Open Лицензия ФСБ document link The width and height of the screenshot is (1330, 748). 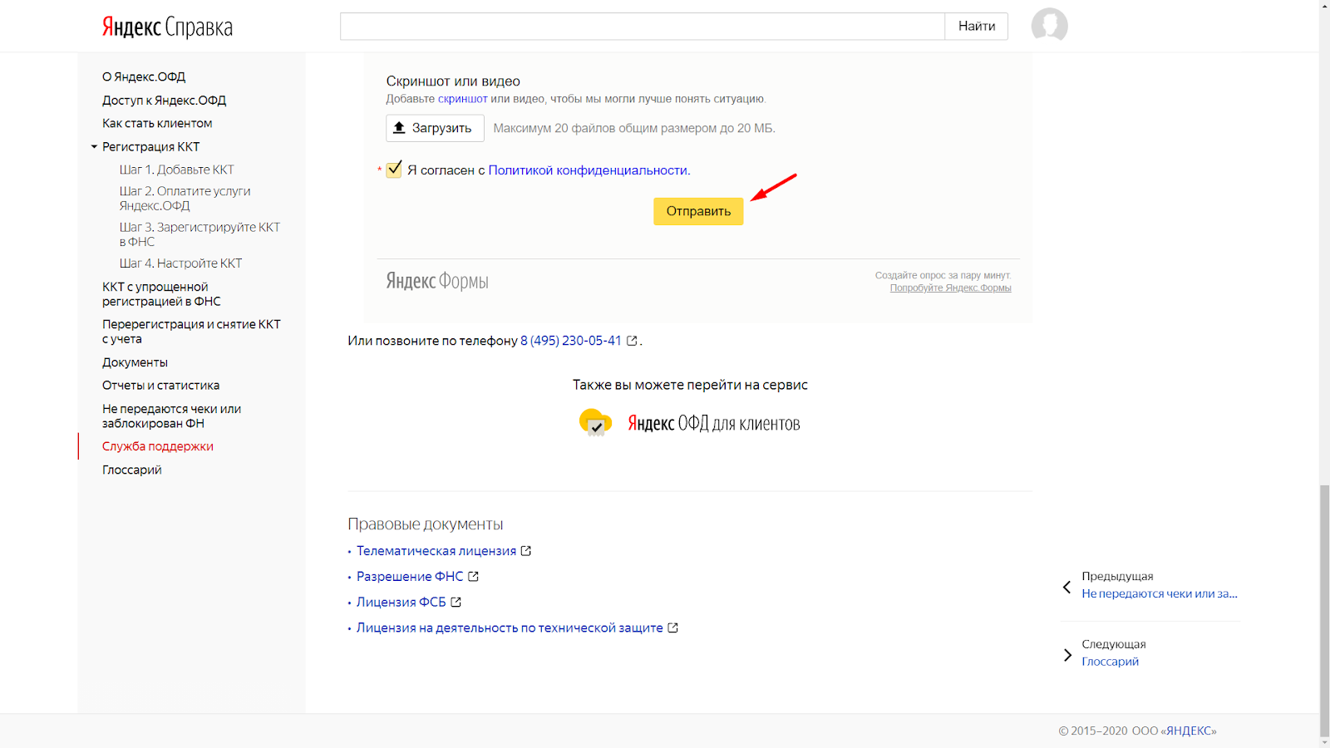click(401, 603)
